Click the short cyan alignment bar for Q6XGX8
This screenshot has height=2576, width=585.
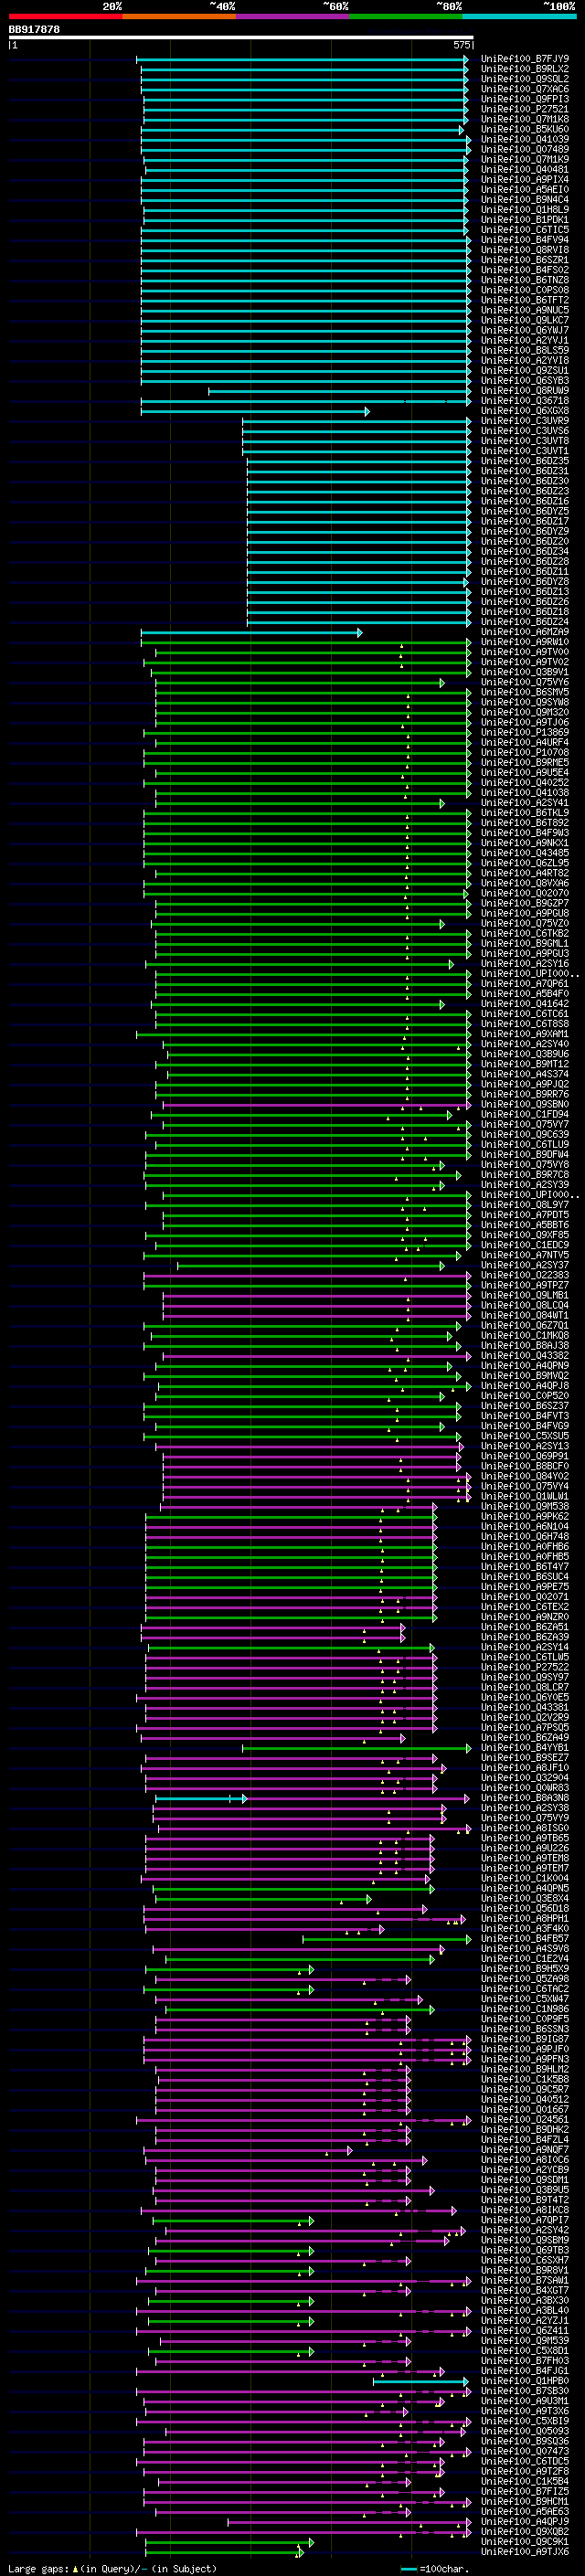(x=255, y=411)
